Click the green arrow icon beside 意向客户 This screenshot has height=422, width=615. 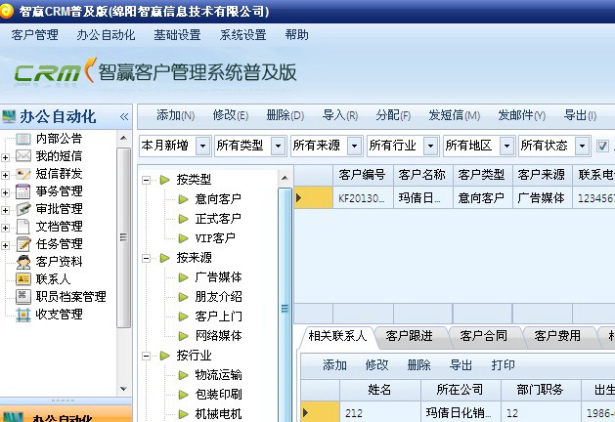click(183, 199)
